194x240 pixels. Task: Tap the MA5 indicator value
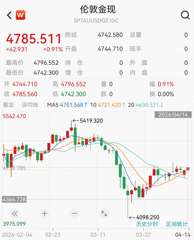click(67, 105)
